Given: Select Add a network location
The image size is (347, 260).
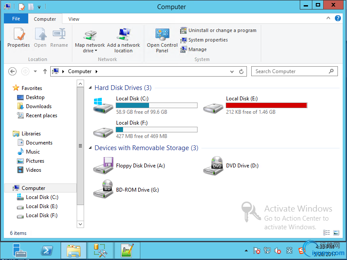Looking at the screenshot, I should [123, 41].
